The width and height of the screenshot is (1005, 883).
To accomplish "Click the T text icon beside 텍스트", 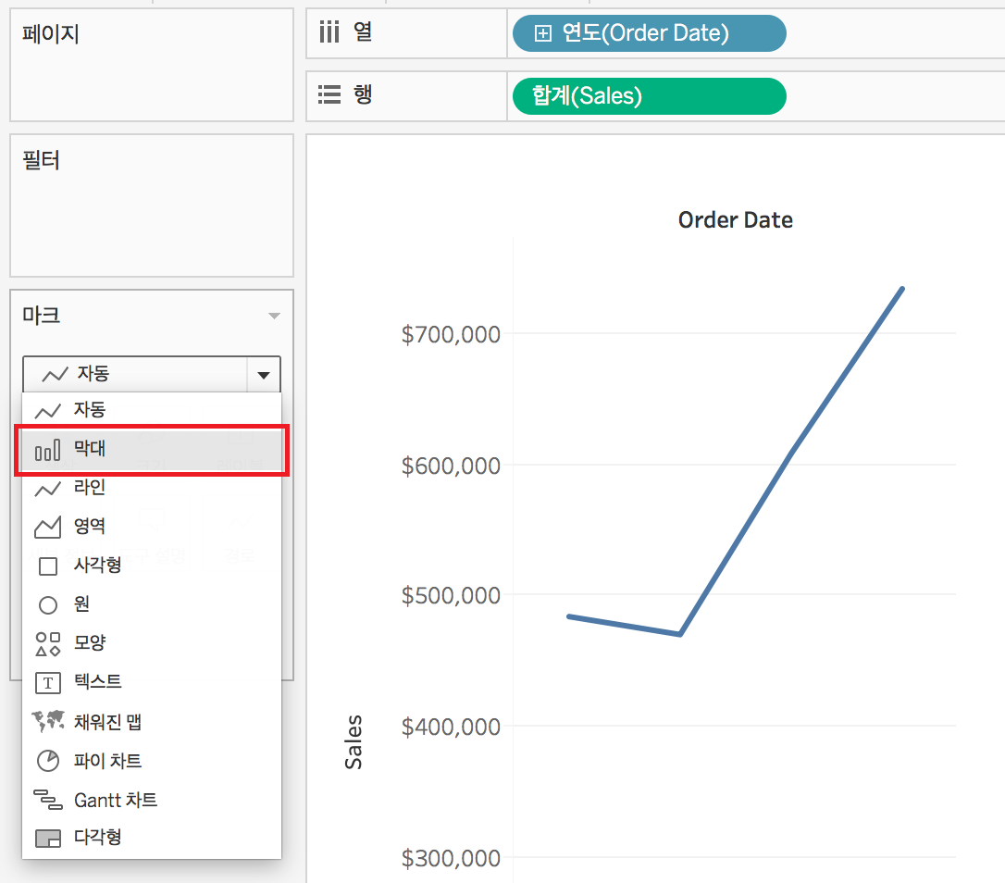I will click(x=48, y=683).
